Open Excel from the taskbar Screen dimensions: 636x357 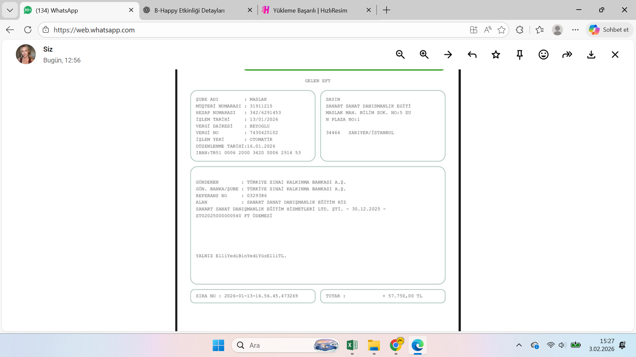[x=352, y=345]
